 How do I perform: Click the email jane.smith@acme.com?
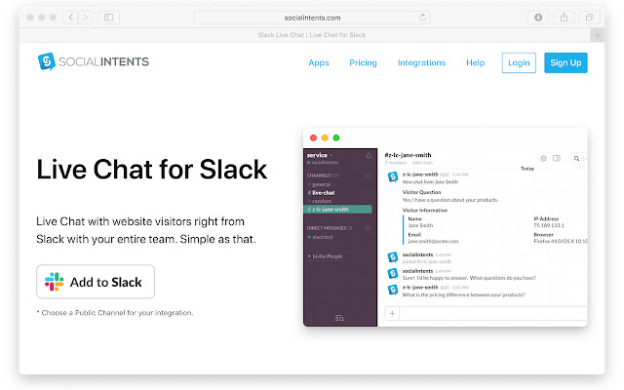point(433,241)
